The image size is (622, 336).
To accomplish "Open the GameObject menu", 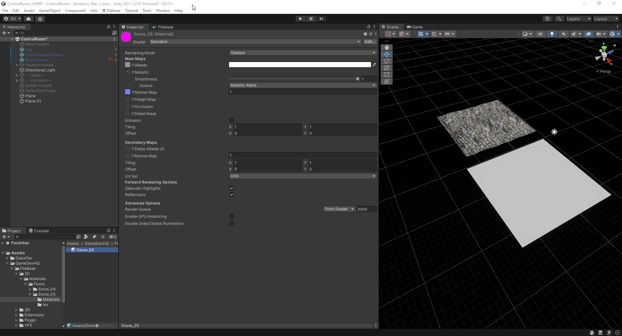I will pos(50,11).
